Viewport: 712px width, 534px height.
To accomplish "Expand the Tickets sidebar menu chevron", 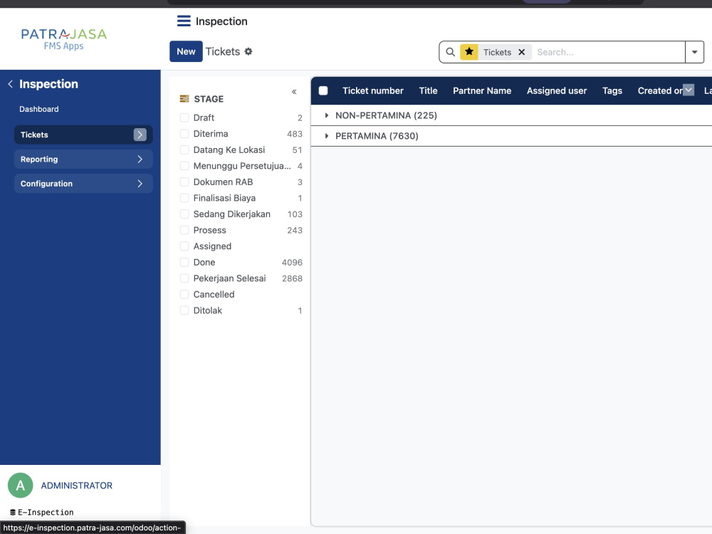I will (140, 135).
